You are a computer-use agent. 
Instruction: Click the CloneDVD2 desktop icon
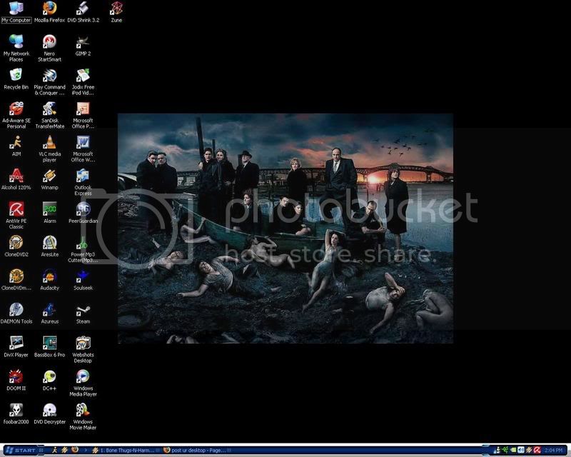click(16, 246)
